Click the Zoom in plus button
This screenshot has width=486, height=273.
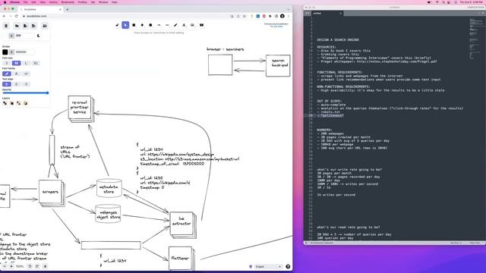11,266
